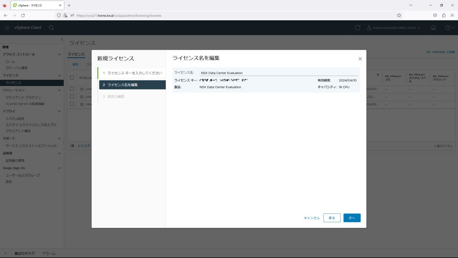The image size is (458, 258).
Task: Click キャンセル to cancel the wizard
Action: [x=311, y=218]
